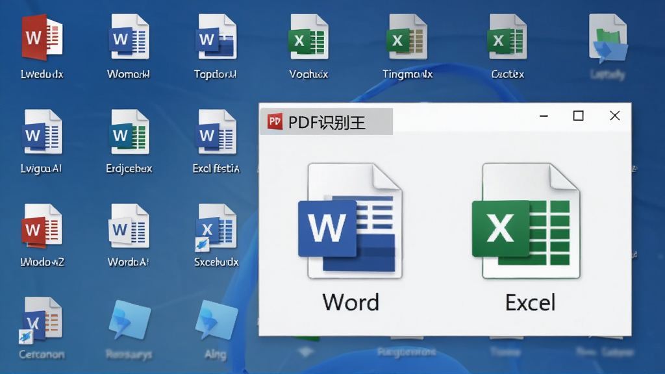Screen dimensions: 665x374
Task: Select the blurred folder document icon at top right
Action: pos(608,37)
